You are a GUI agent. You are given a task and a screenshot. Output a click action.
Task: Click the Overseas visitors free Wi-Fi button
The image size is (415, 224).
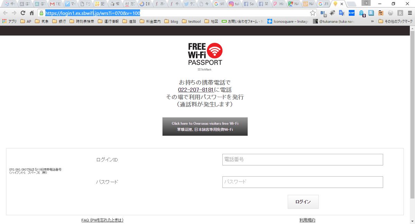(205, 127)
